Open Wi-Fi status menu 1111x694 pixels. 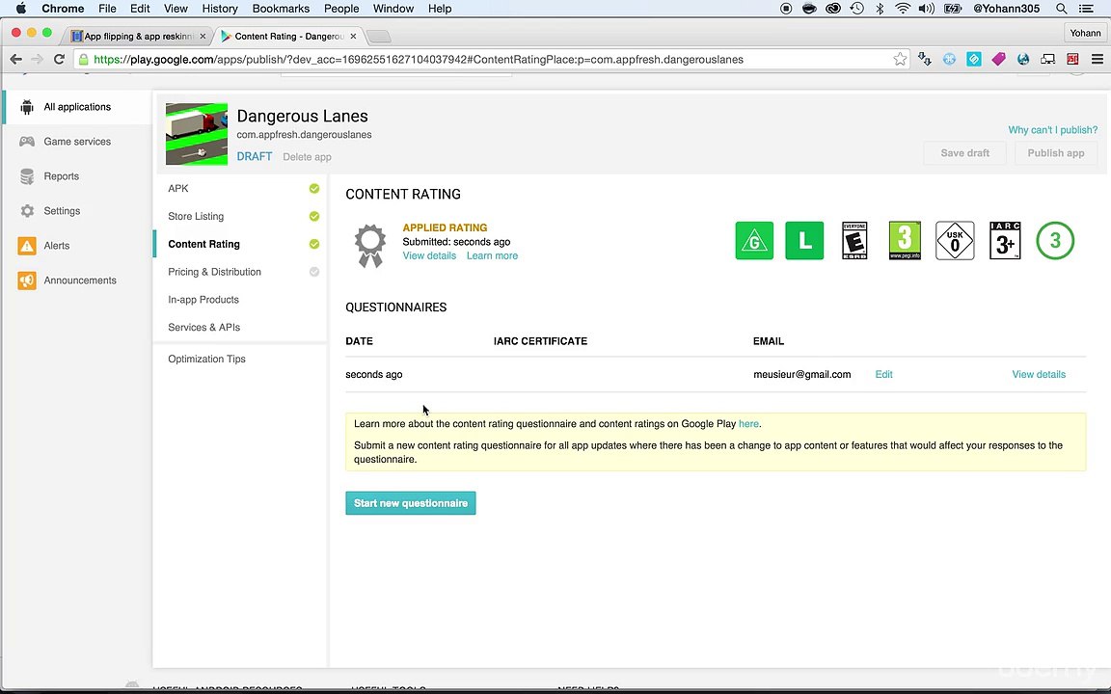pos(902,9)
